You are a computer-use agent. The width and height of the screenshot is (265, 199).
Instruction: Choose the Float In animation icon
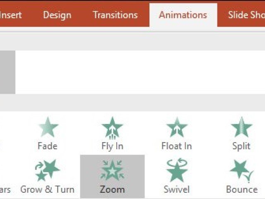(177, 127)
